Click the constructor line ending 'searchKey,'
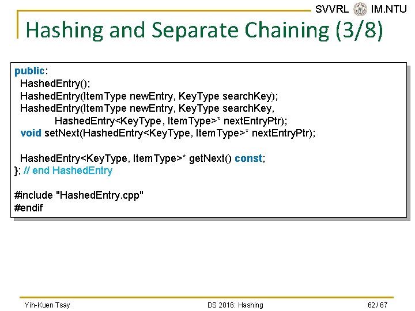This screenshot has height=311, width=415. coord(147,108)
